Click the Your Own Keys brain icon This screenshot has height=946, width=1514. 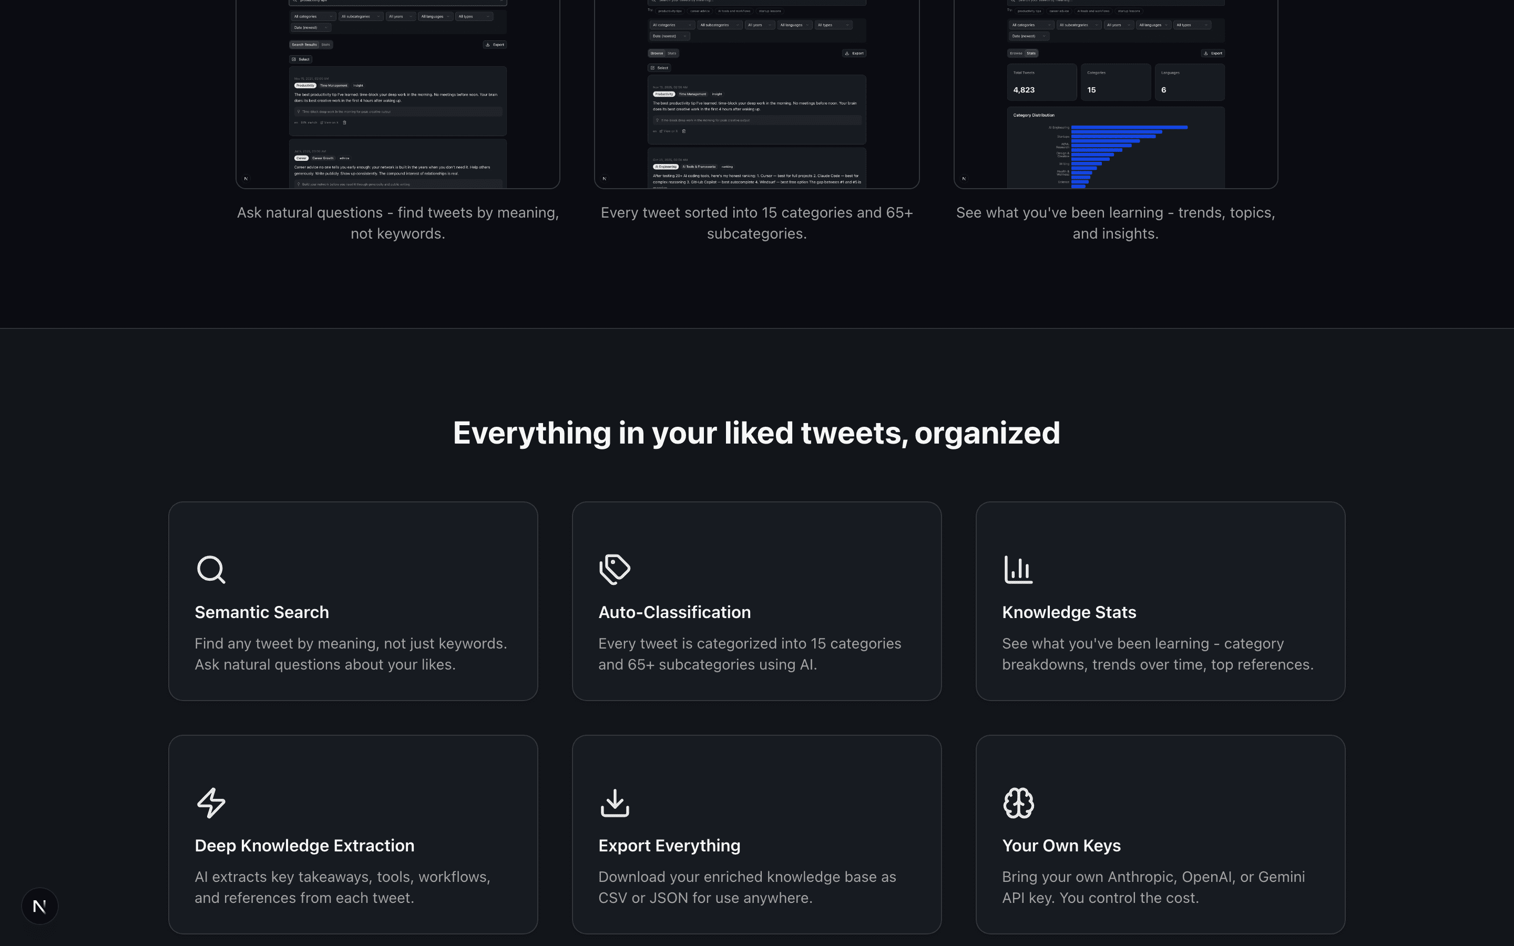click(1018, 804)
